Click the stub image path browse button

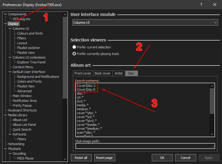pos(212,146)
